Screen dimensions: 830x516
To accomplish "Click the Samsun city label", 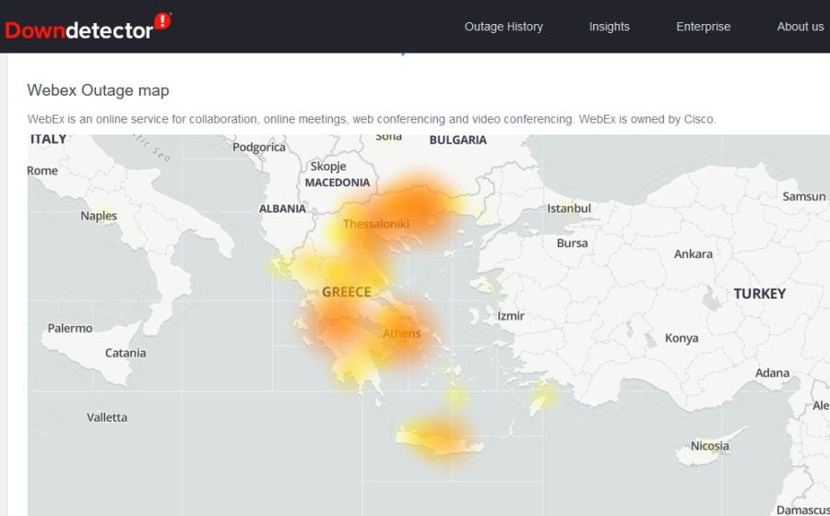I will click(x=803, y=196).
